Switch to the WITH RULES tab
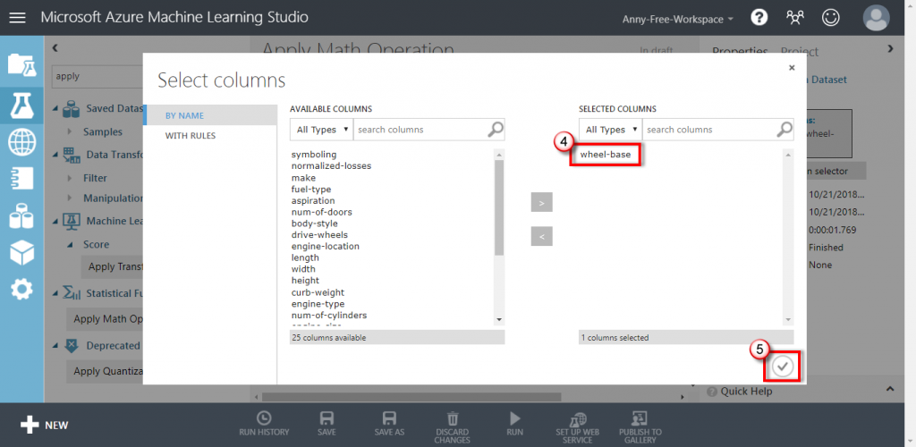The width and height of the screenshot is (916, 447). tap(191, 136)
